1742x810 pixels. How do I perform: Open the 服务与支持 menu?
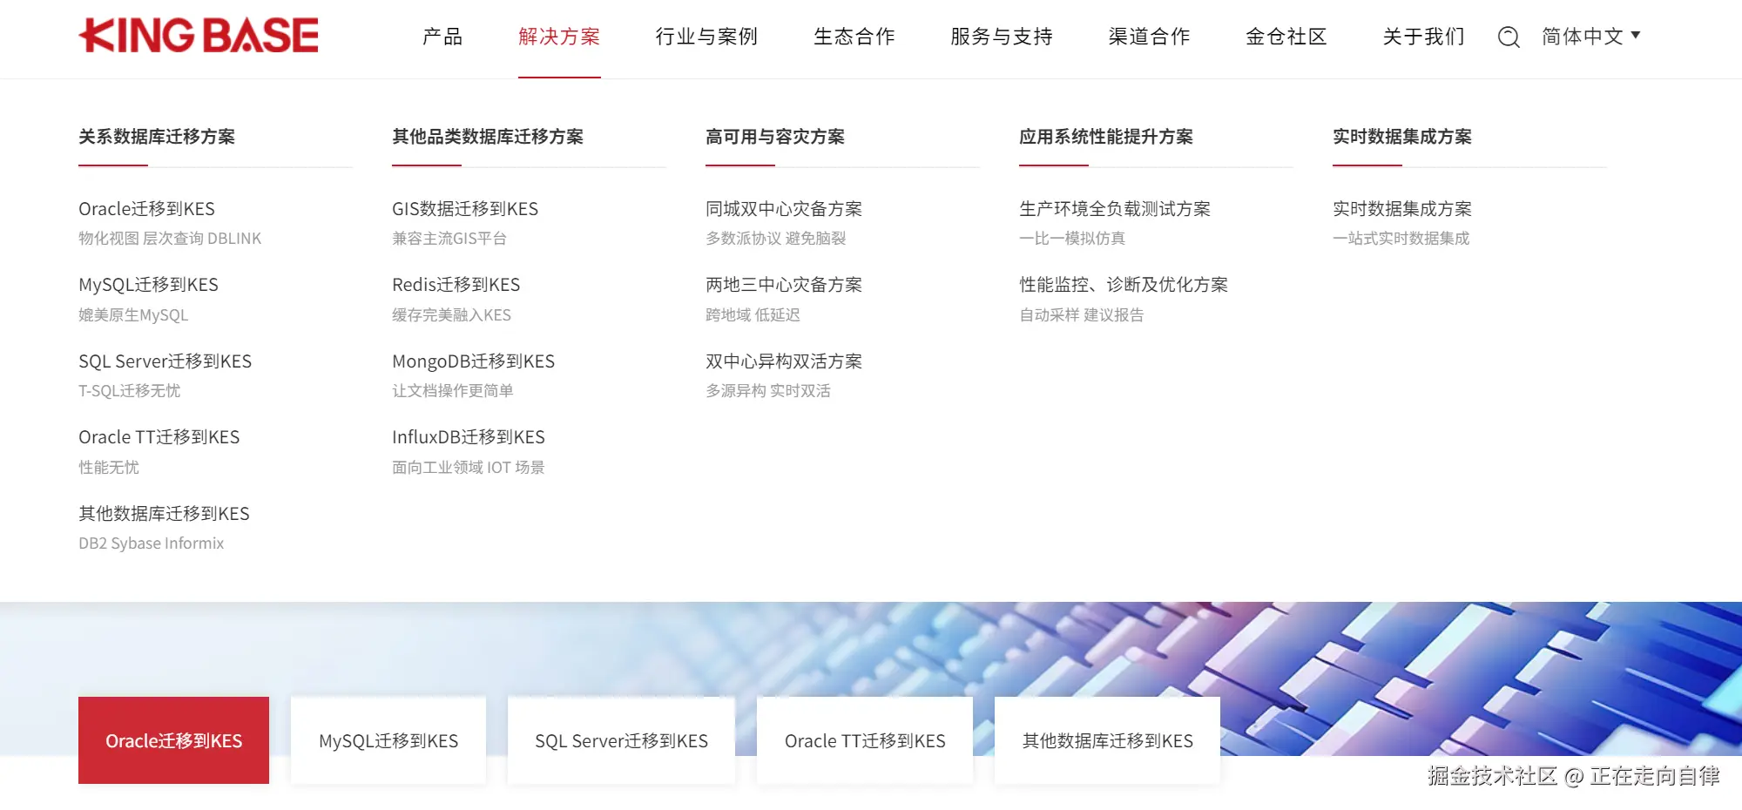(x=1002, y=37)
